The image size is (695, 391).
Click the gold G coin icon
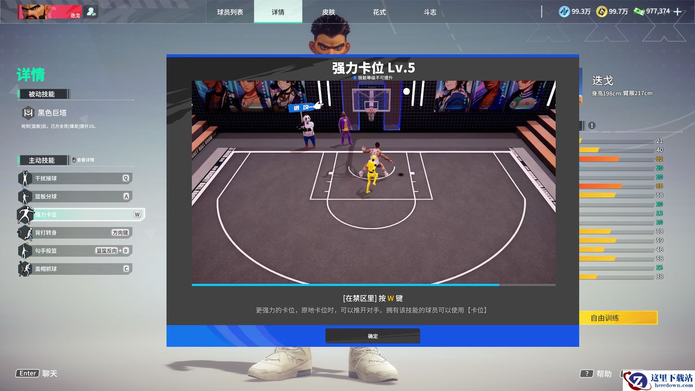coord(602,11)
